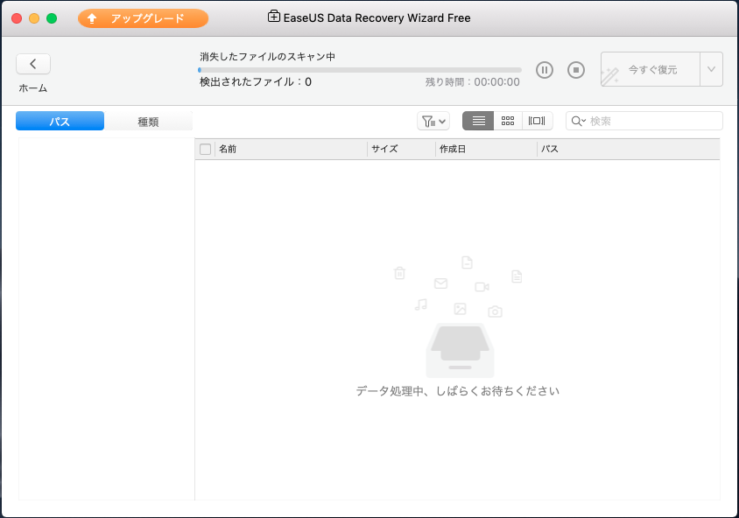This screenshot has height=518, width=739.
Task: Open search options magnifier dropdown
Action: [x=578, y=121]
